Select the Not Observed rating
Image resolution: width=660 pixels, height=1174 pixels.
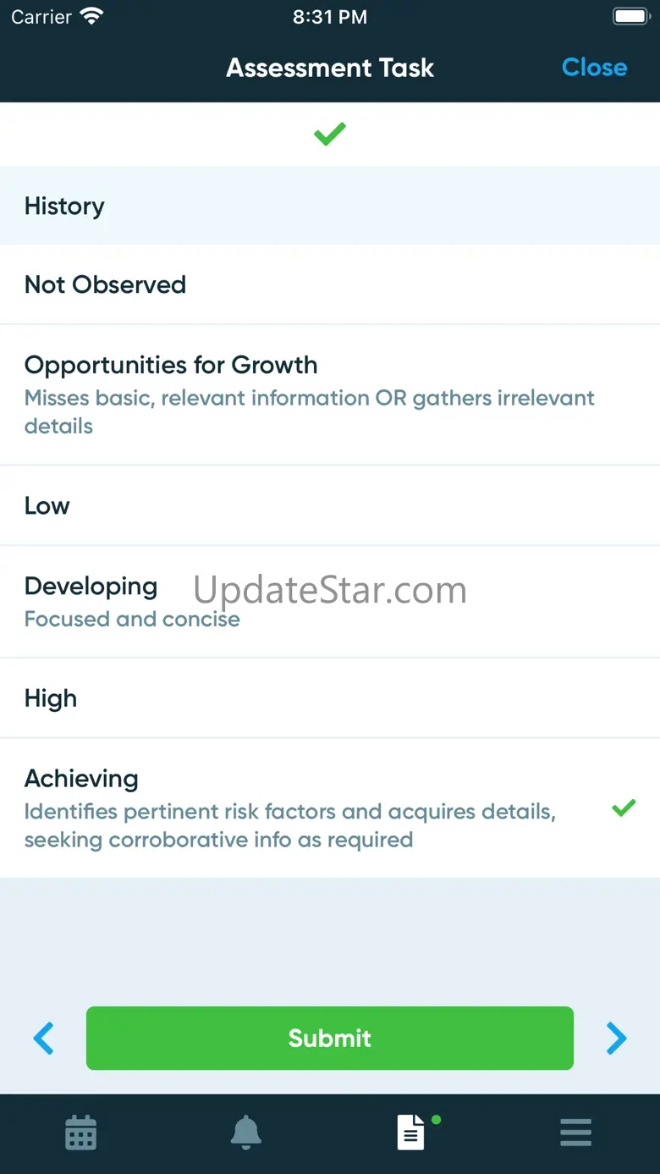click(330, 284)
